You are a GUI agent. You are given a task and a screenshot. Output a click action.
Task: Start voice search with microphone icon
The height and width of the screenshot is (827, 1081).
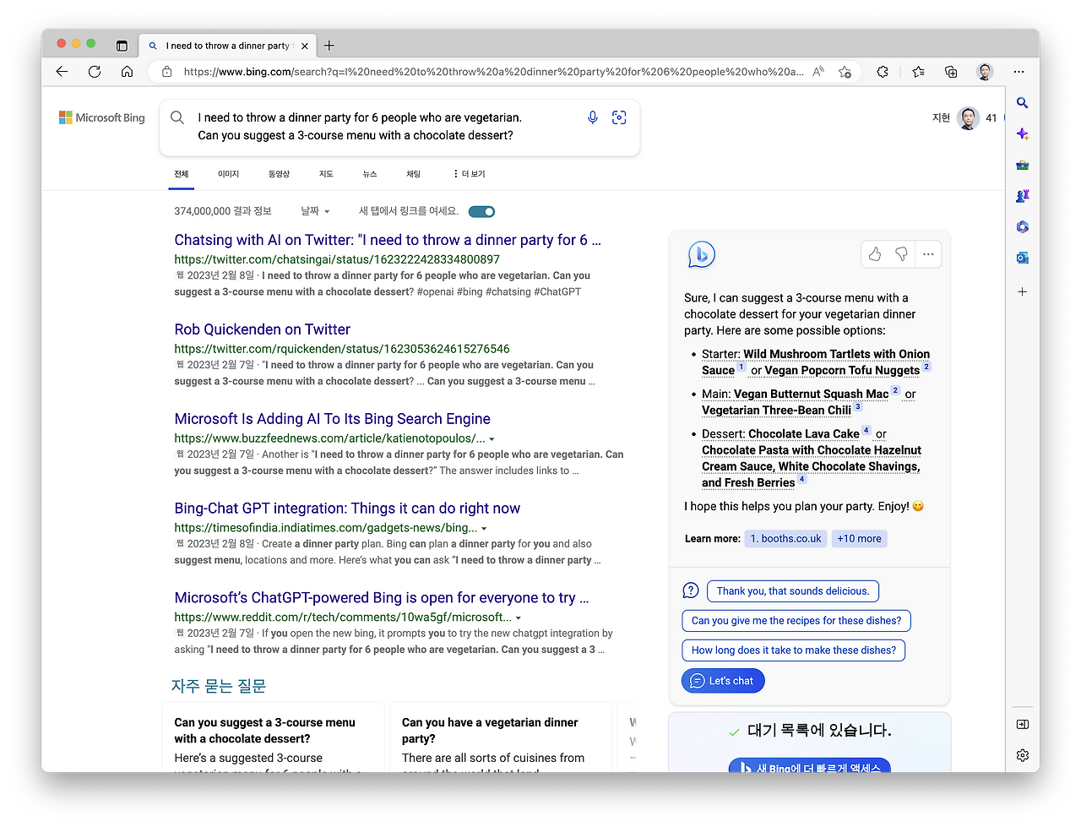593,117
